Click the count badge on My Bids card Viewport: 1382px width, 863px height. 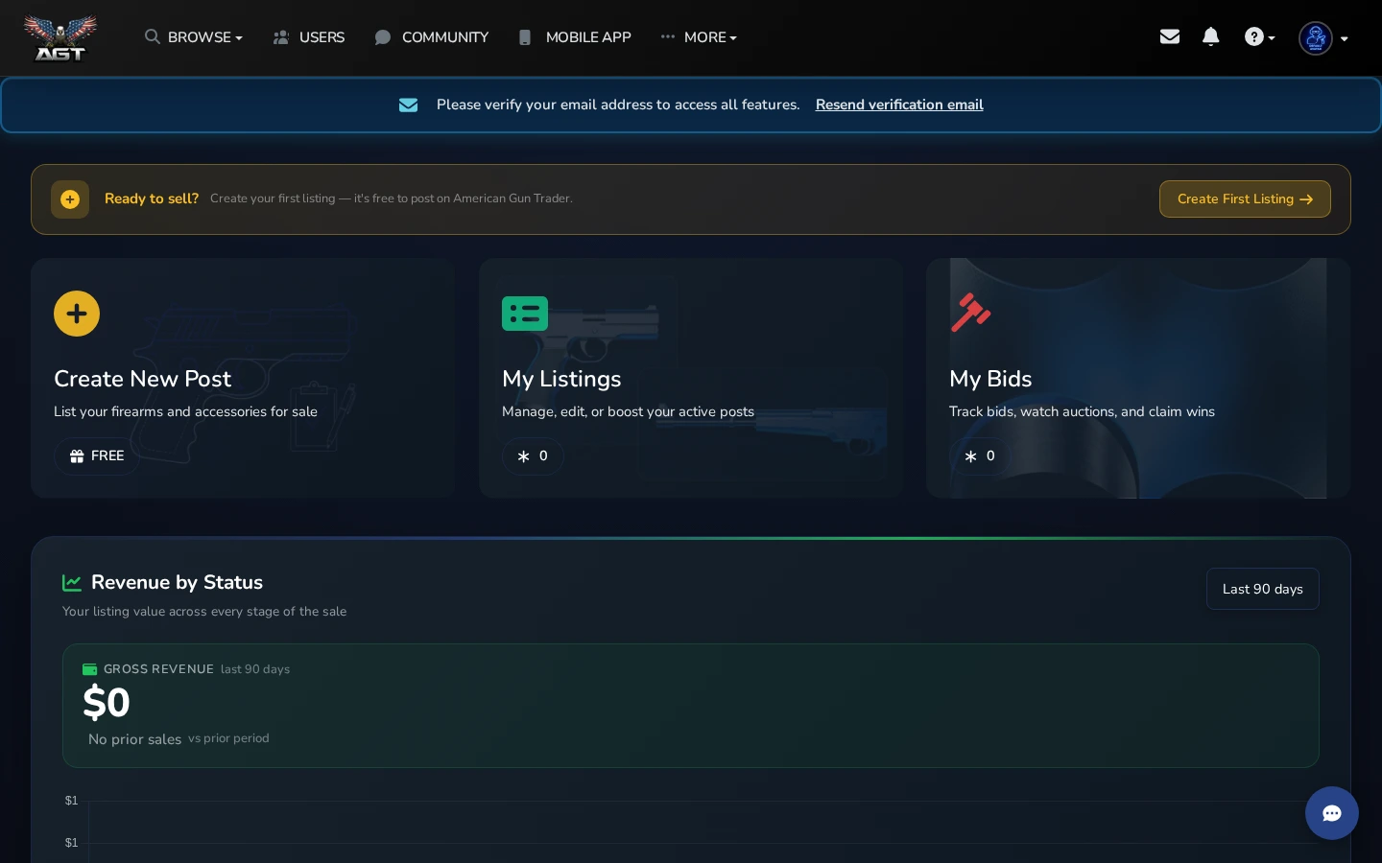point(980,455)
